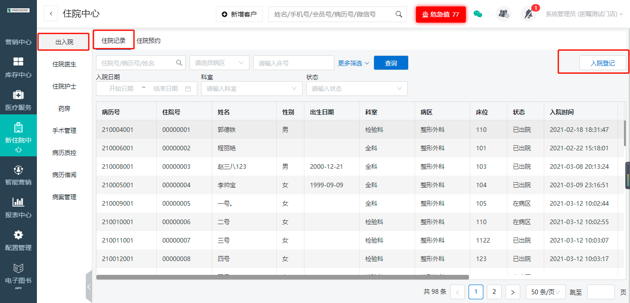
Task: Click the previous page arrow
Action: pyautogui.click(x=458, y=292)
